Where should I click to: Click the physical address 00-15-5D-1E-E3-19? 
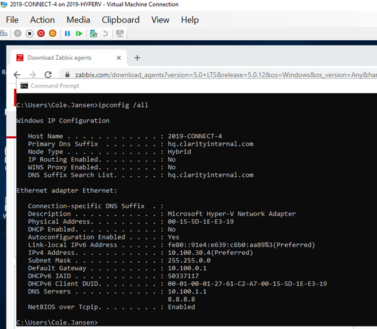point(201,222)
